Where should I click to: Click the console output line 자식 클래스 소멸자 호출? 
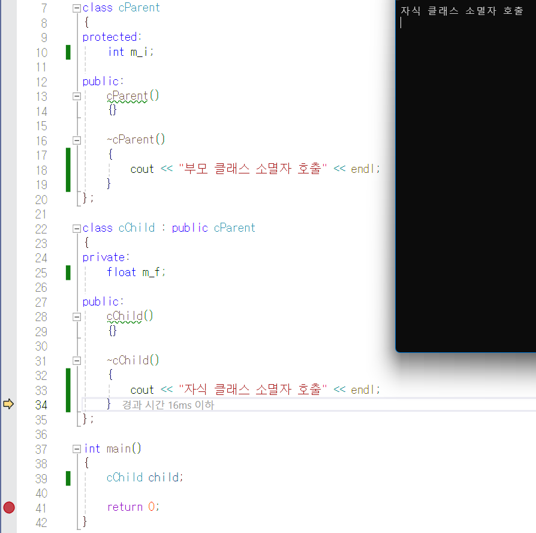pos(462,11)
